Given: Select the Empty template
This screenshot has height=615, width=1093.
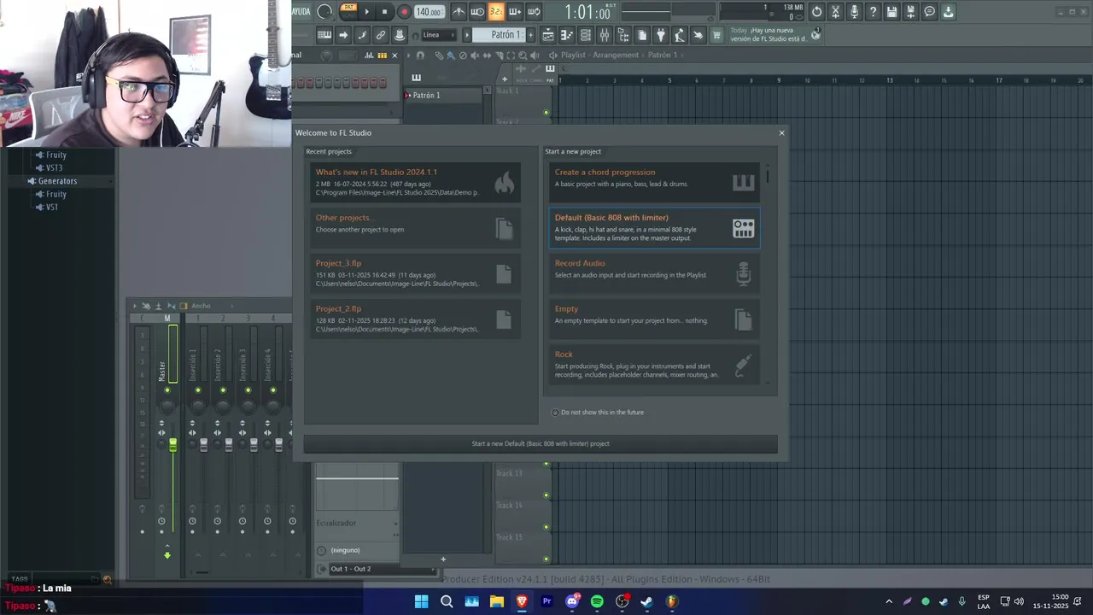Looking at the screenshot, I should 654,319.
